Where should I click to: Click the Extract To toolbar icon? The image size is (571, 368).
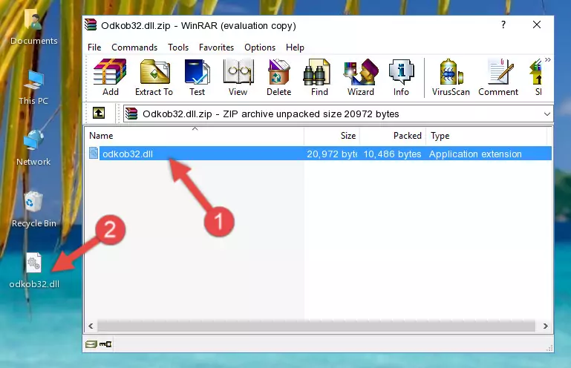[154, 77]
